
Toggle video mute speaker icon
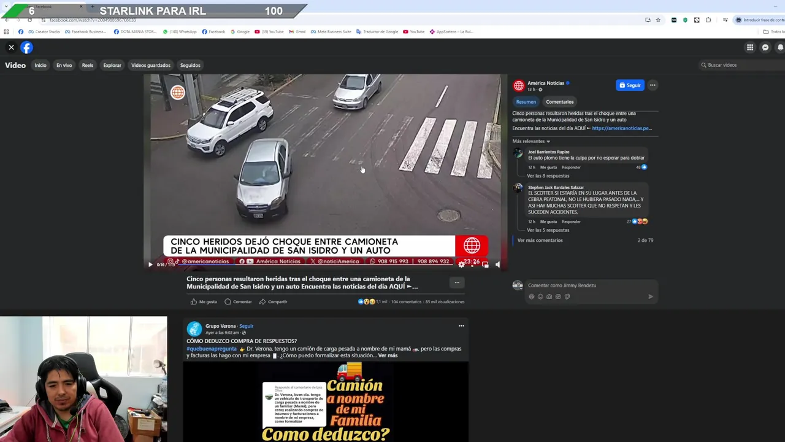tap(497, 265)
